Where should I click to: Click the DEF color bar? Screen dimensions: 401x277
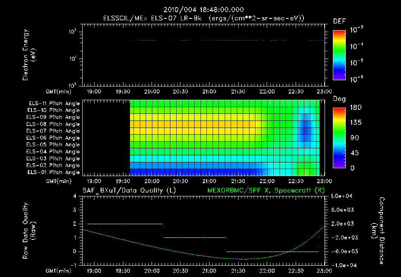coord(339,55)
